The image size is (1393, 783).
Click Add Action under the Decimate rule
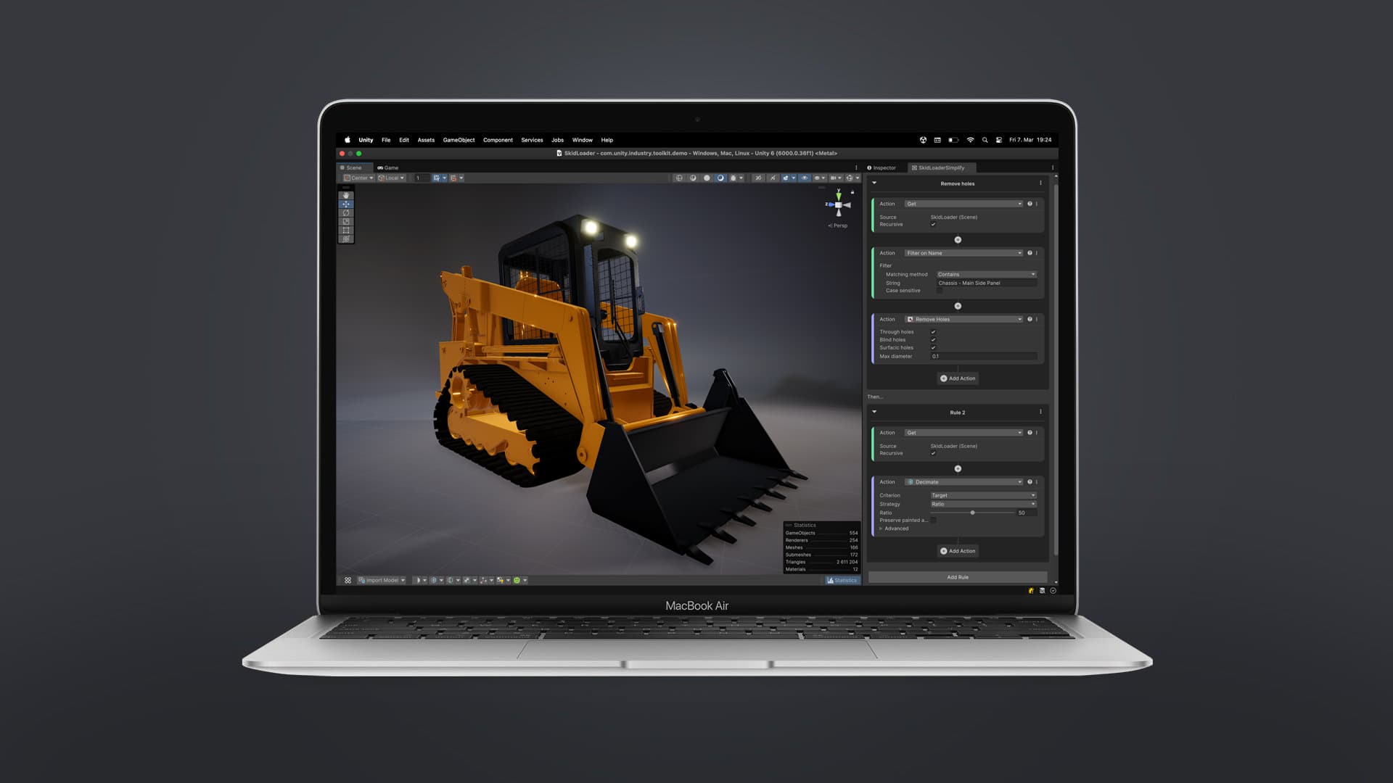point(958,551)
